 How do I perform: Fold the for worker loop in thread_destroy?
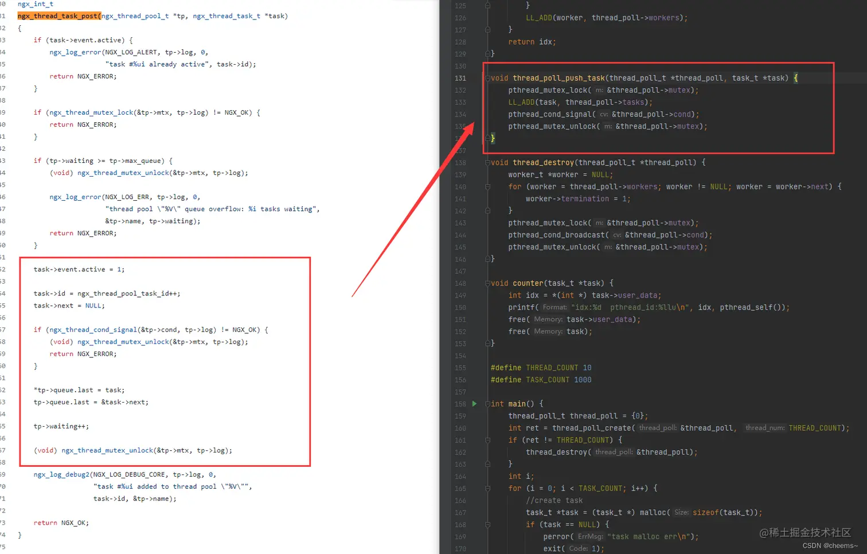(487, 186)
